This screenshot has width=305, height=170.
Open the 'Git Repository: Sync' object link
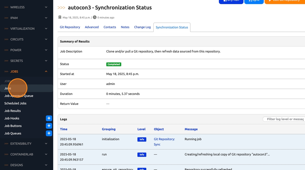(x=164, y=142)
